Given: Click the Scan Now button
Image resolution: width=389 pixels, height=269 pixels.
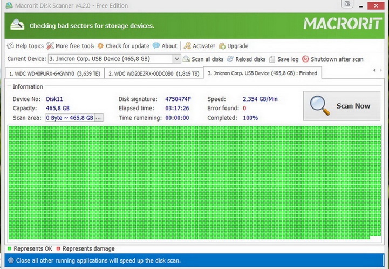Looking at the screenshot, I should pyautogui.click(x=342, y=106).
